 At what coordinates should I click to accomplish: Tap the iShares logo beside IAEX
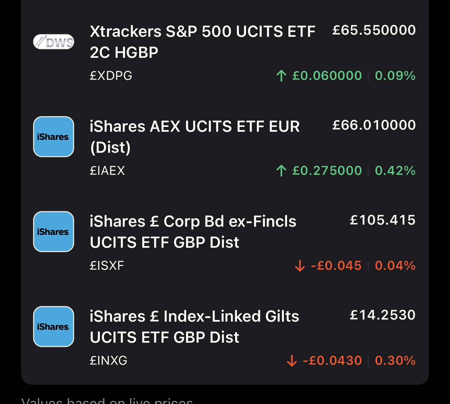point(54,137)
